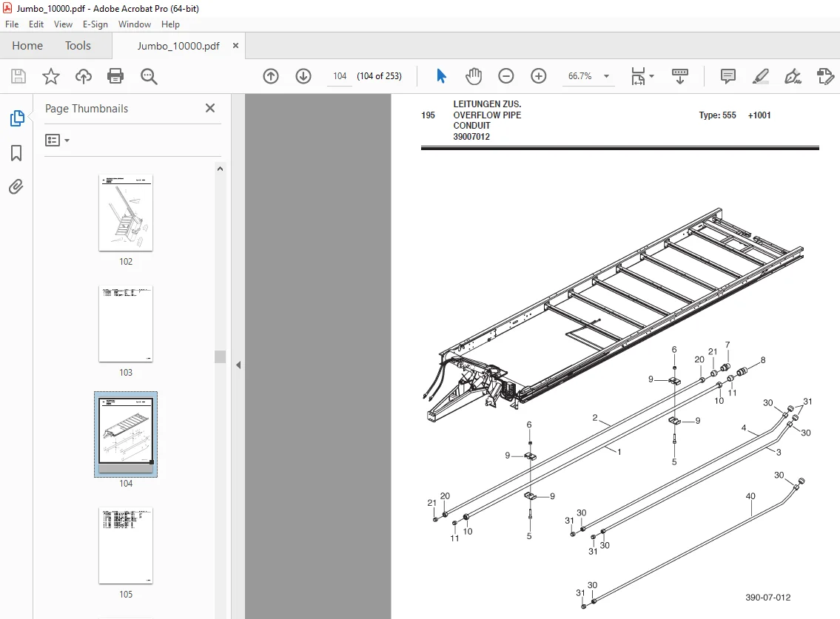The image size is (840, 619).
Task: Click the 'LEITUNGEN ZUS.' title text
Action: (487, 104)
